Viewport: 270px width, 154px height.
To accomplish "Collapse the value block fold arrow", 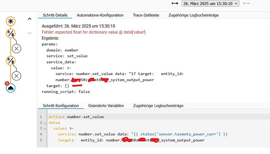I will pos(45,129).
